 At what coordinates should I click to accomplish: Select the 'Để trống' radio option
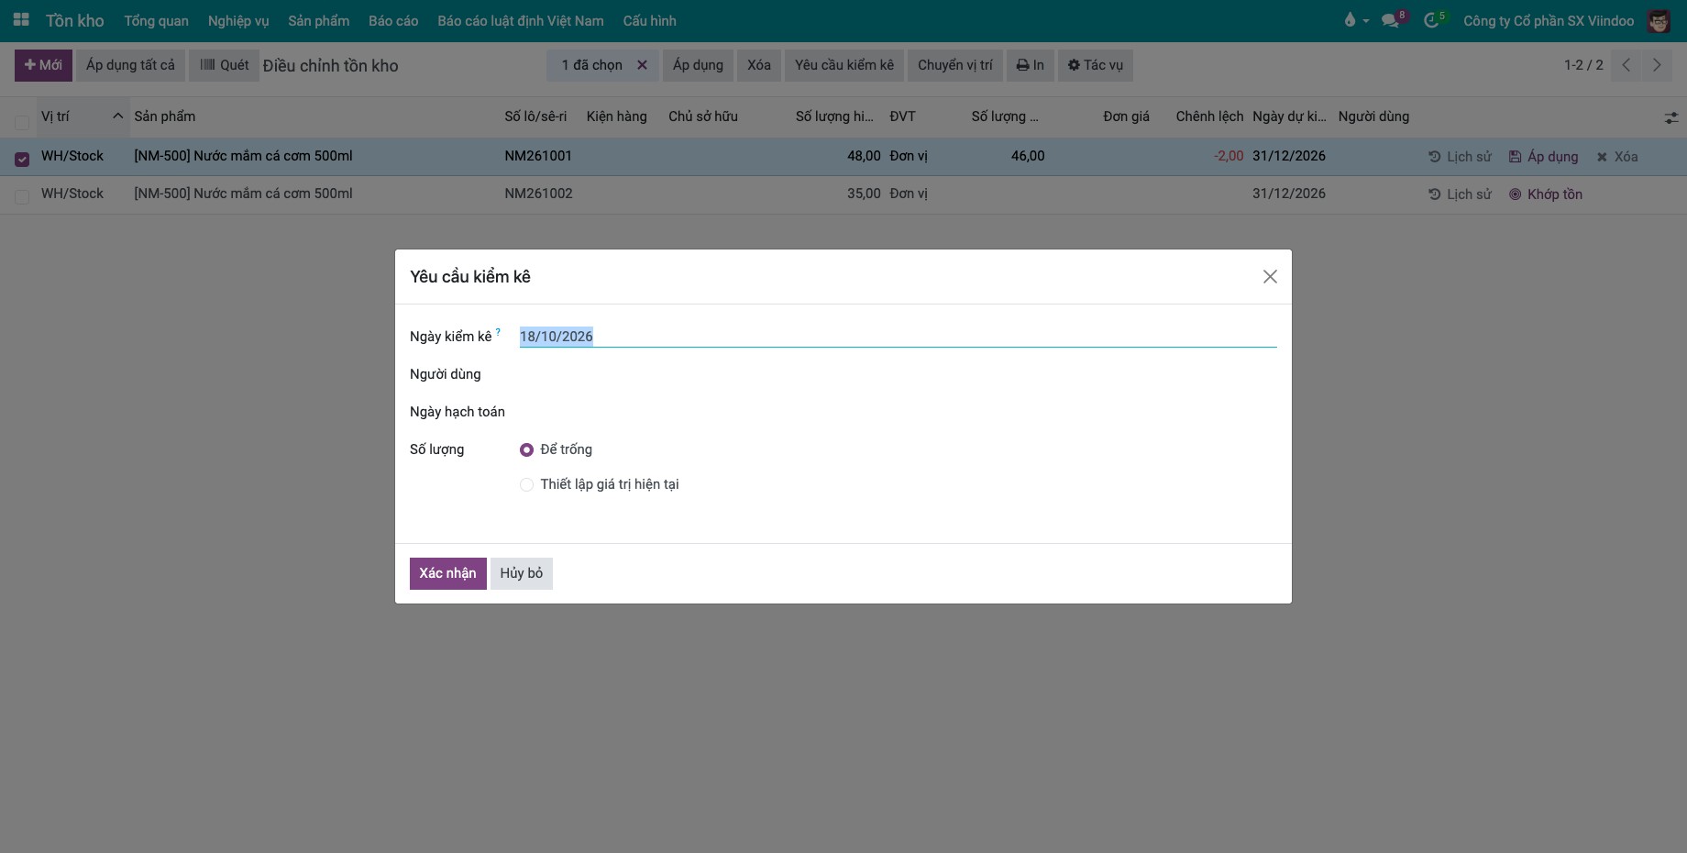point(526,449)
